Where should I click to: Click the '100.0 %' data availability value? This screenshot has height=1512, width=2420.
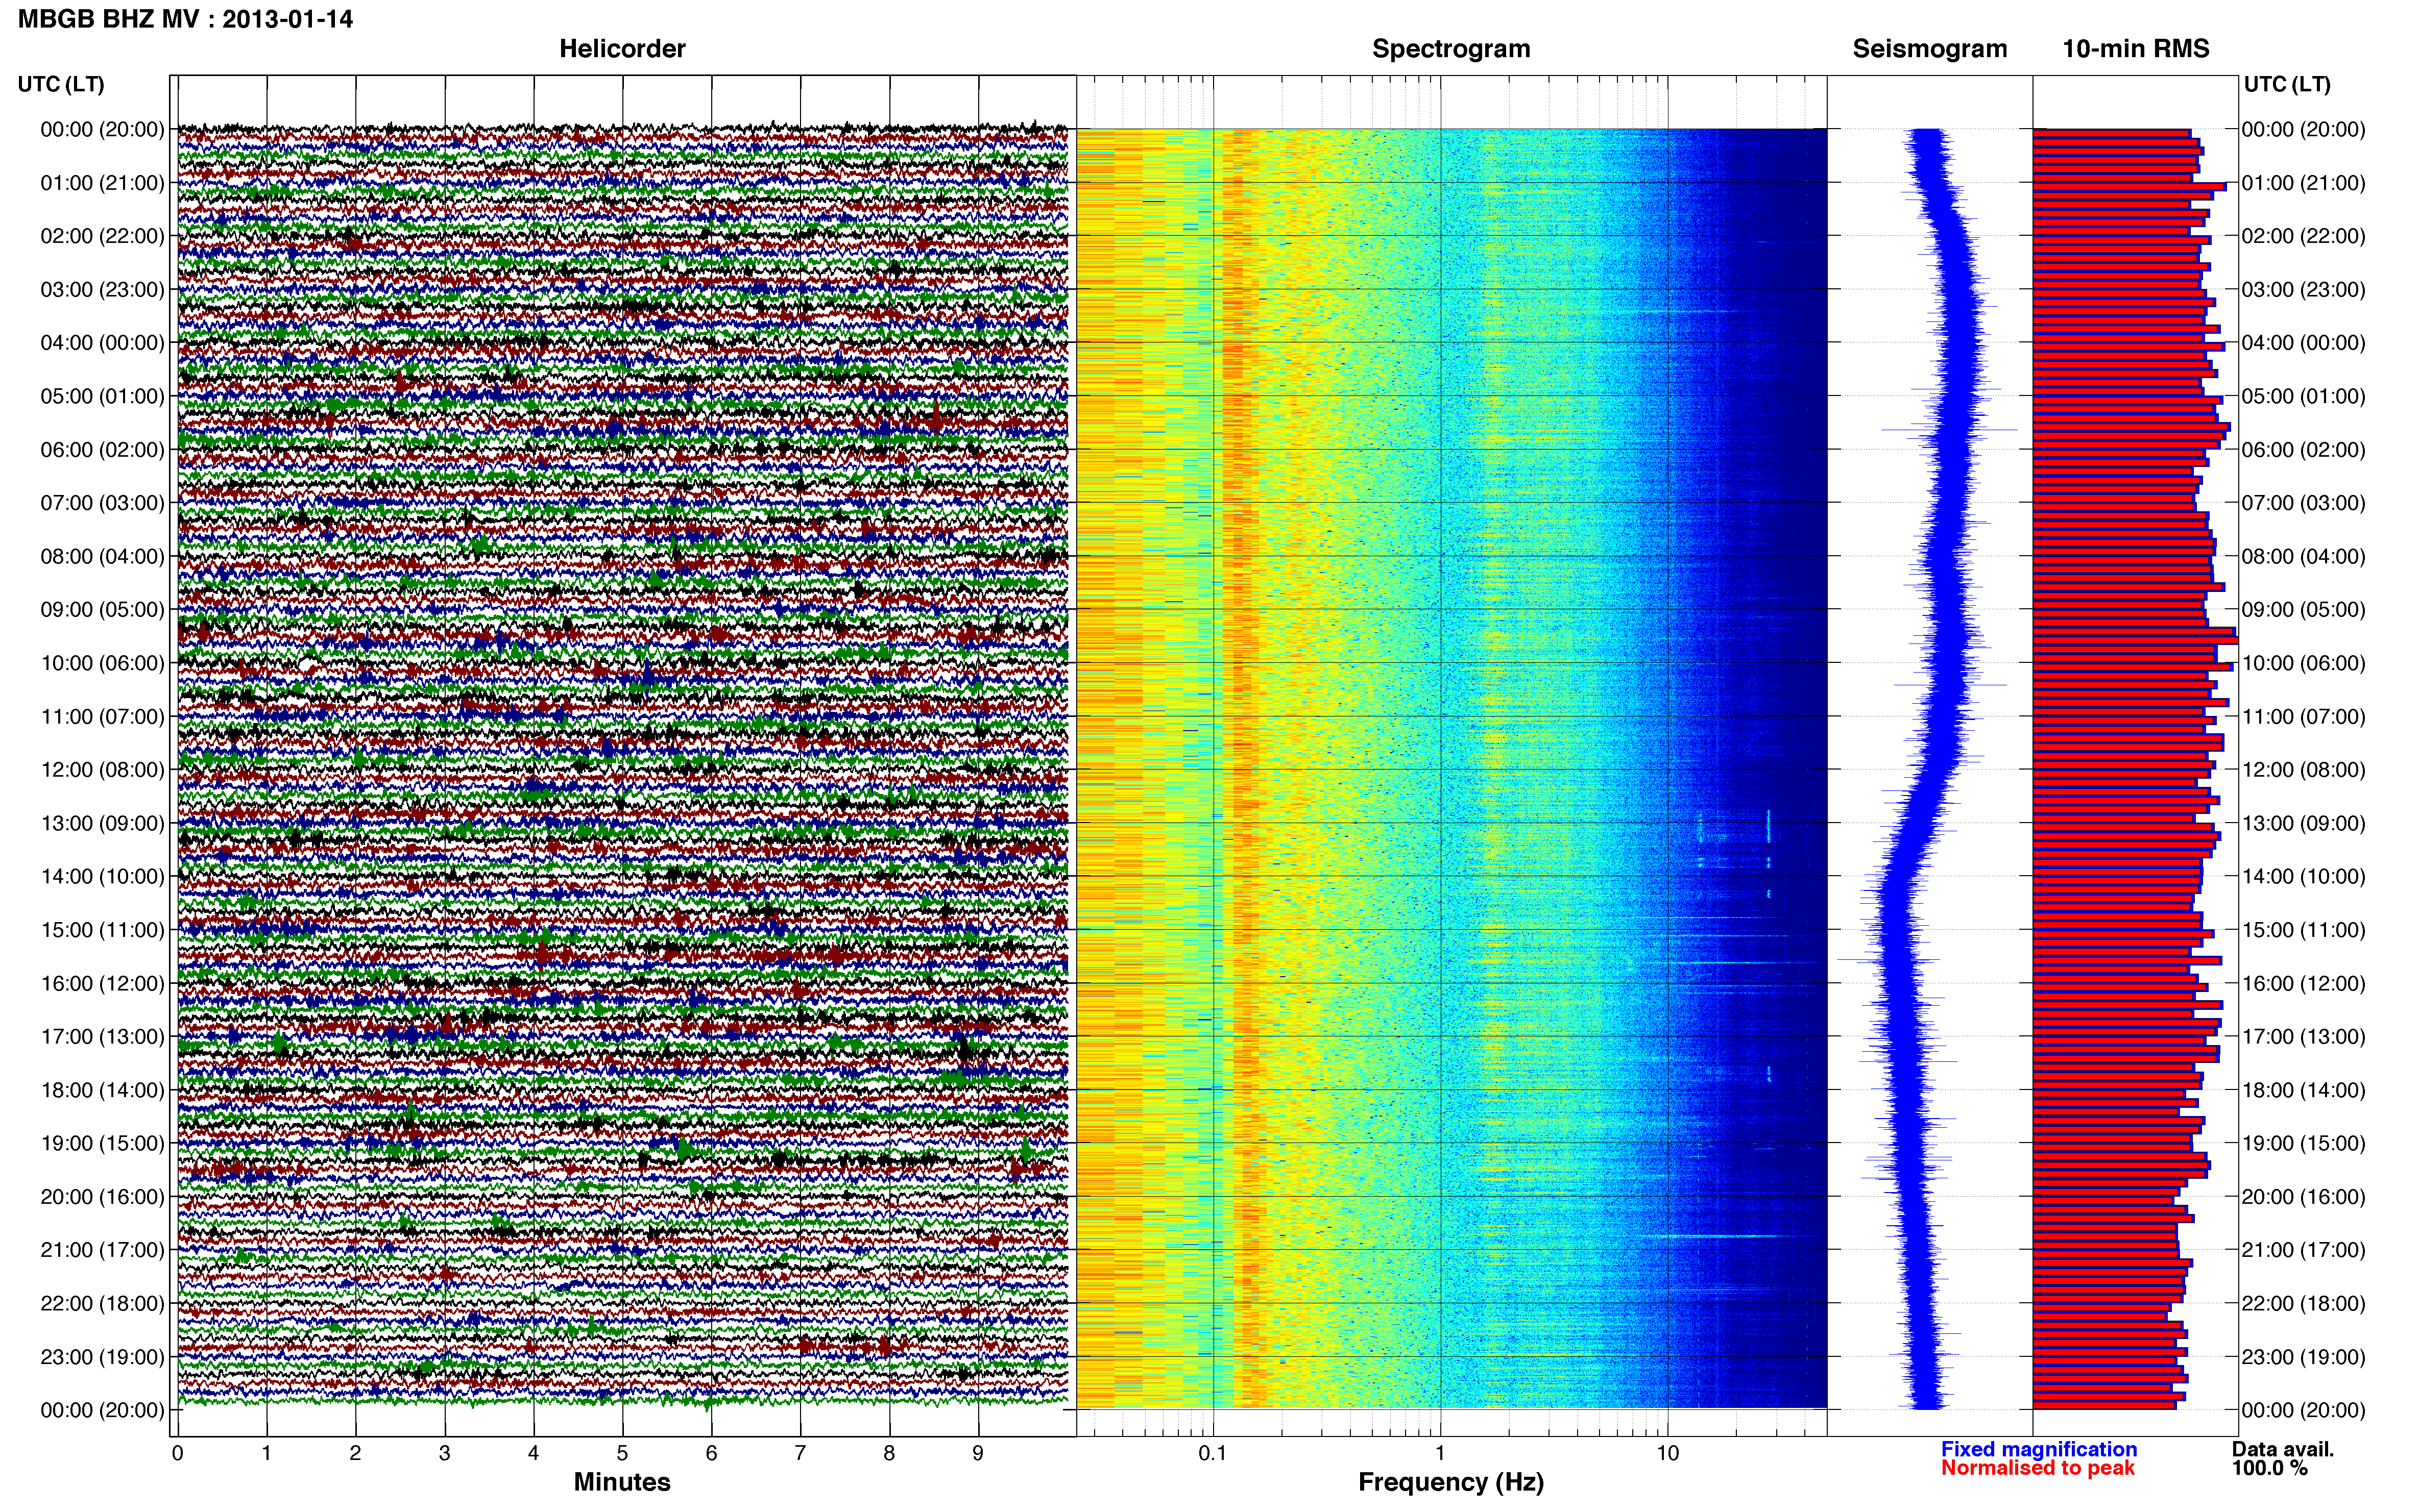(2270, 1468)
